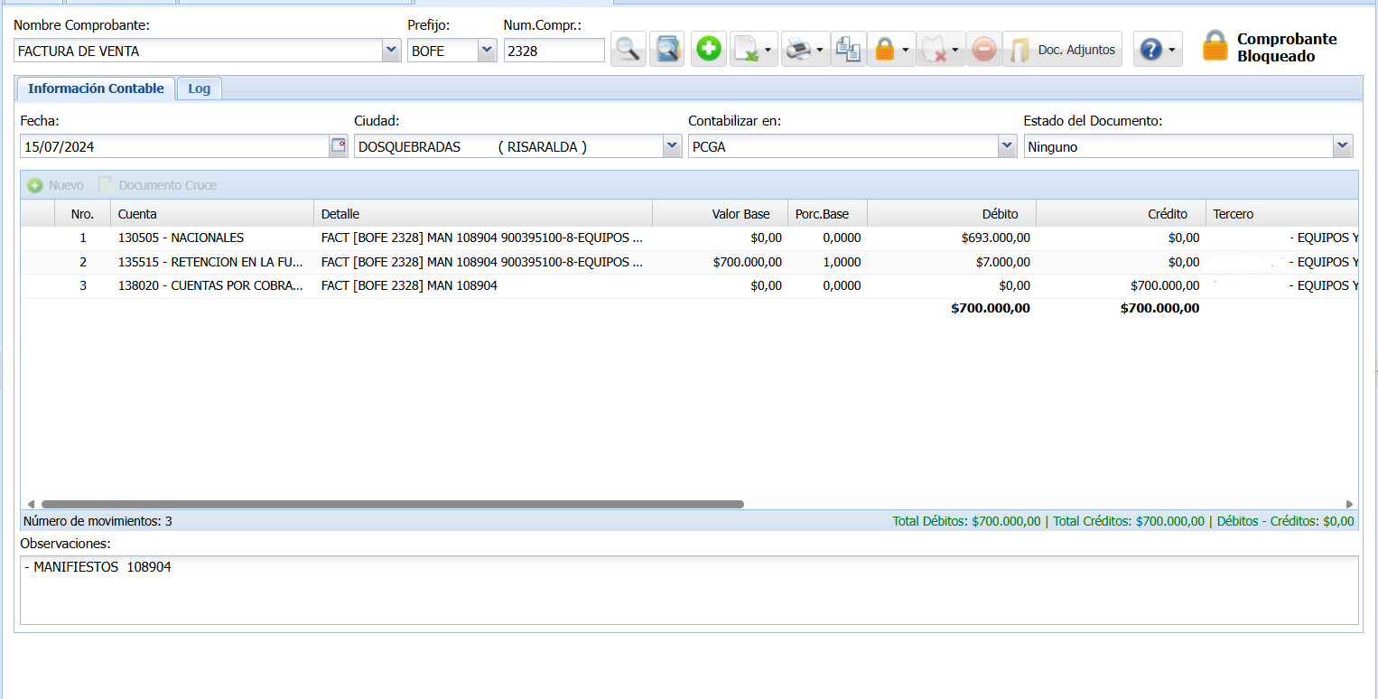Select the 138020 - CUENTAS POR COBRA... row
Screen dimensions: 1378x699
pyautogui.click(x=689, y=286)
